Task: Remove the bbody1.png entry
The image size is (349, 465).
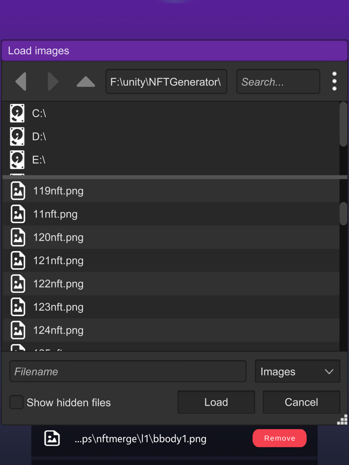Action: click(279, 438)
